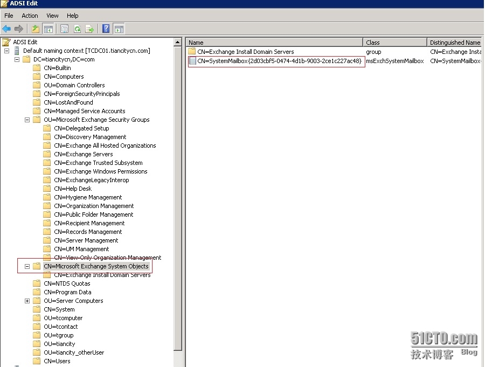Viewport: 485px width, 367px height.
Task: Collapse the Default naming context node
Action: [x=7, y=51]
